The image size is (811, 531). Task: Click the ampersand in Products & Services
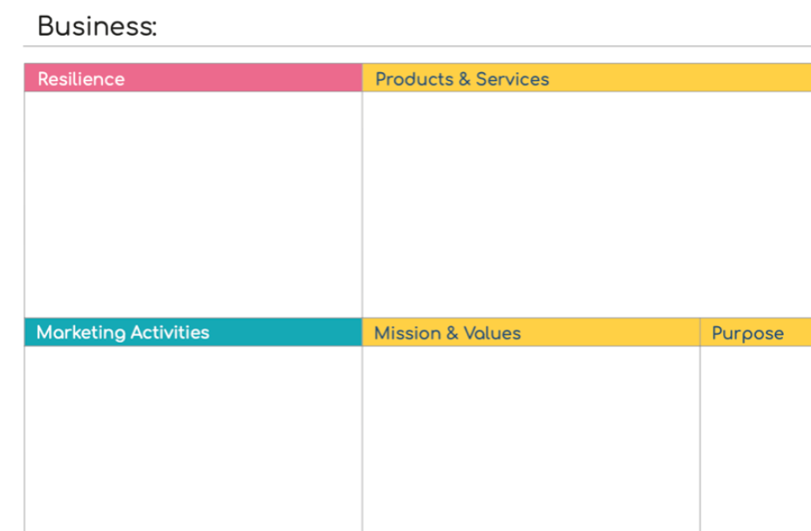[465, 79]
